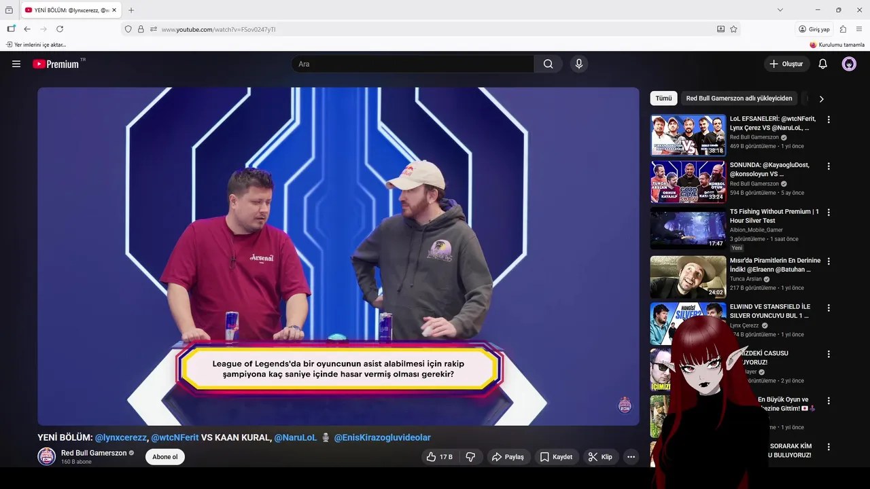
Task: Open the workspace icon left of back arrow
Action: tap(11, 29)
